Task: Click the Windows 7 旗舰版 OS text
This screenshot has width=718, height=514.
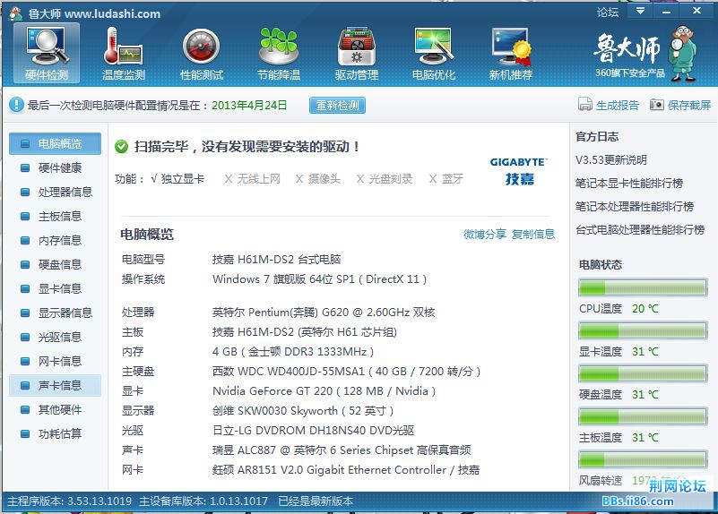Action: 320,279
